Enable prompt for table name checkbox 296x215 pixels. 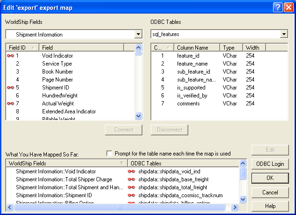[109, 154]
